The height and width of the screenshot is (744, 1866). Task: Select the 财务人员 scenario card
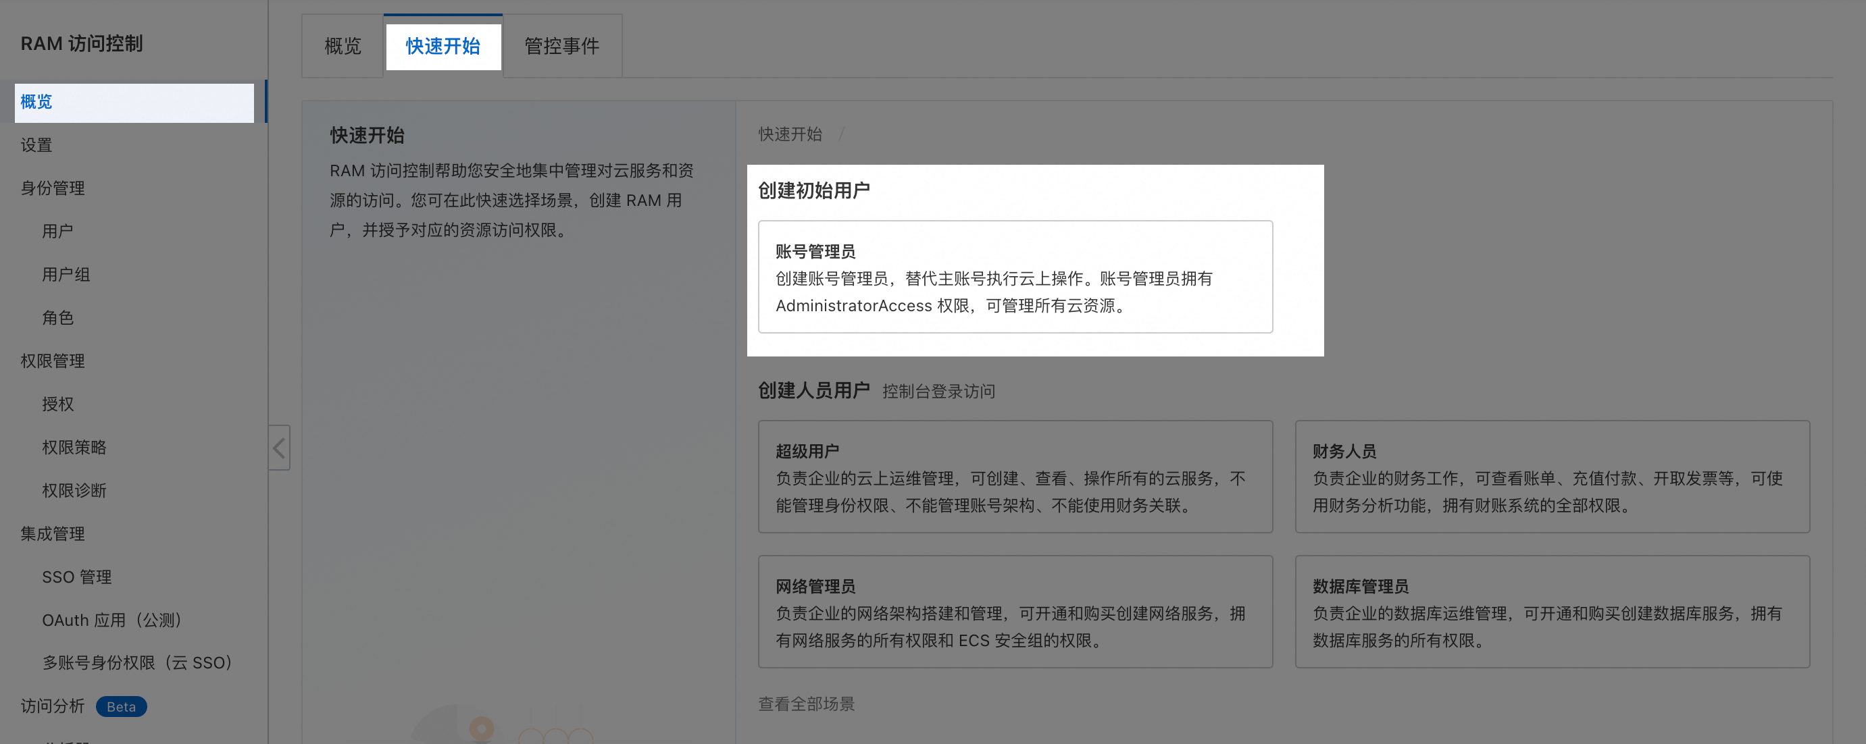(x=1552, y=477)
